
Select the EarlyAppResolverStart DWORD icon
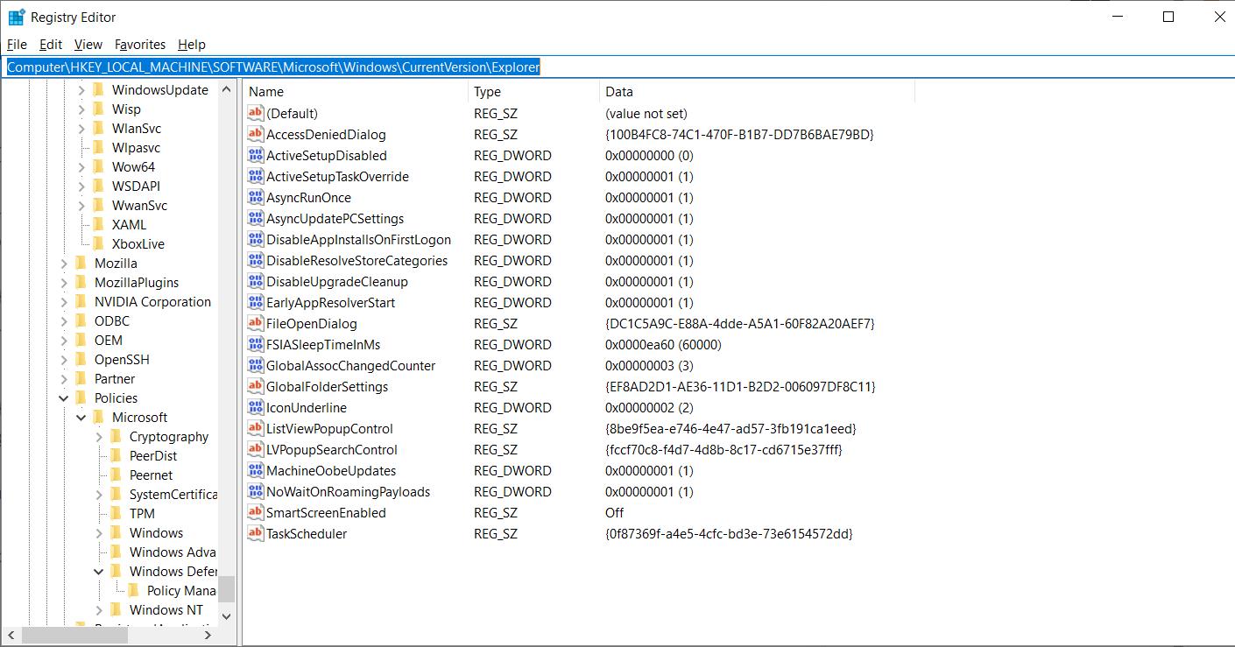(255, 302)
